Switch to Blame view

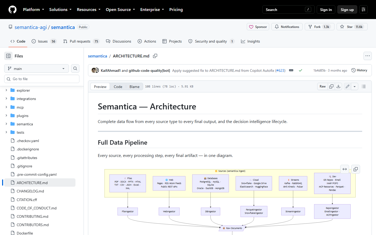134,87
